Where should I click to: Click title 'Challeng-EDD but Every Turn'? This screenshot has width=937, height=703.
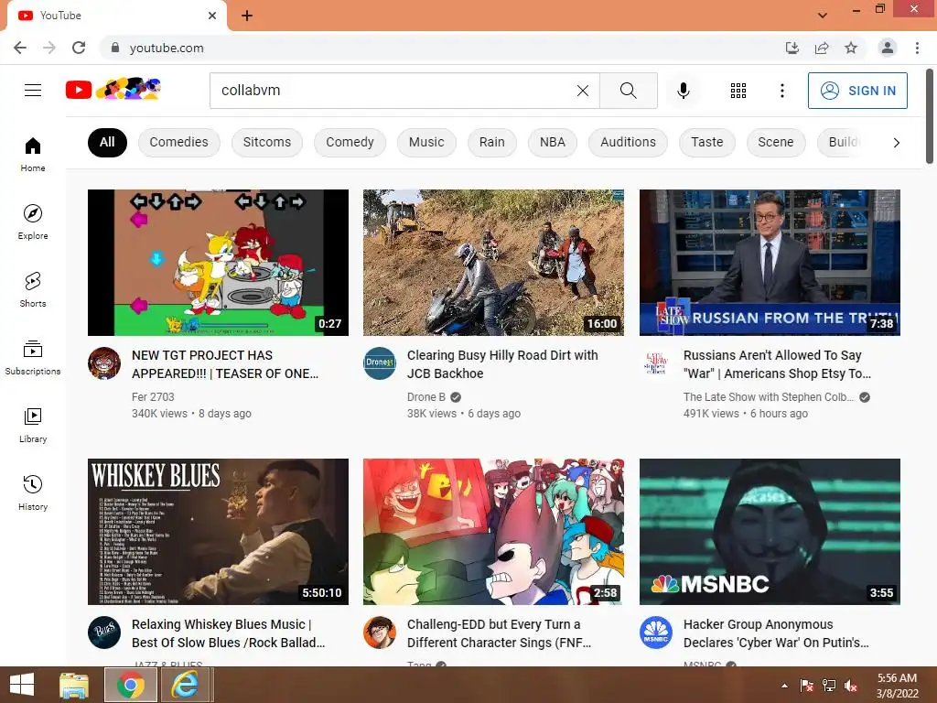(499, 633)
